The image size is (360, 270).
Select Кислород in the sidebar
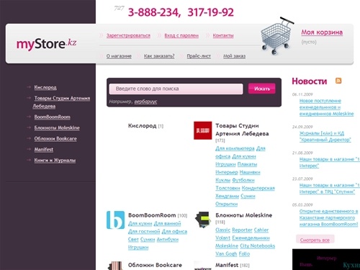45,87
